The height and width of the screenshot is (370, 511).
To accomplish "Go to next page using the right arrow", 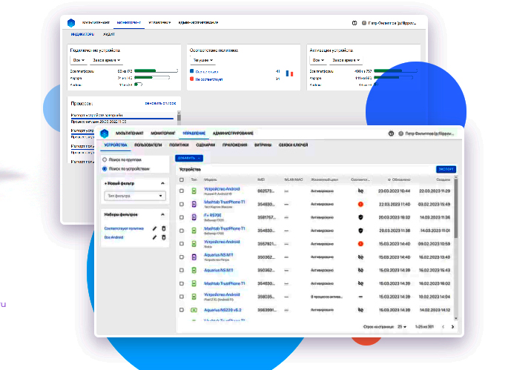I will (x=453, y=326).
